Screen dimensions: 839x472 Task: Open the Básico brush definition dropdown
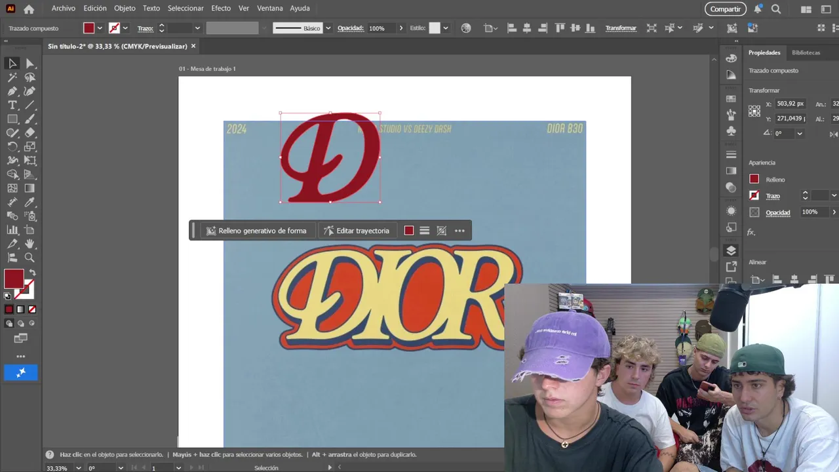[x=328, y=28]
